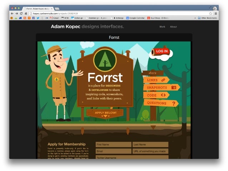Click the red LOG IN log button
The image size is (228, 171).
tap(160, 51)
